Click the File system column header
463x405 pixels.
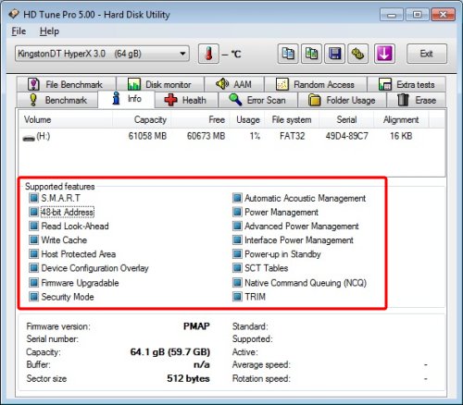coord(292,119)
